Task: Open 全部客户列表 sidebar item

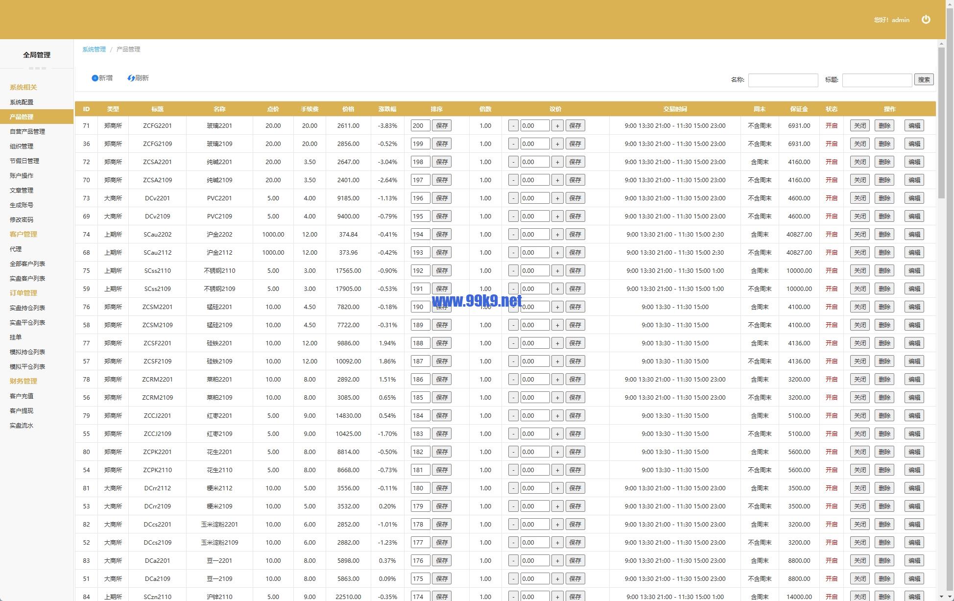Action: [x=27, y=264]
